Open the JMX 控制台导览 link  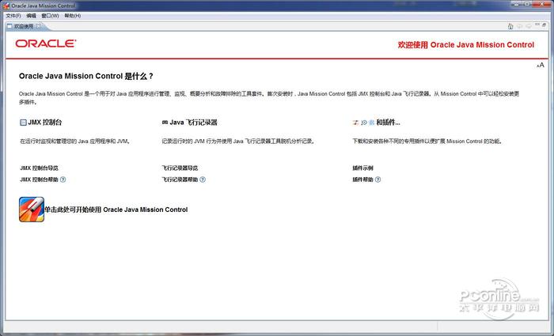[40, 168]
